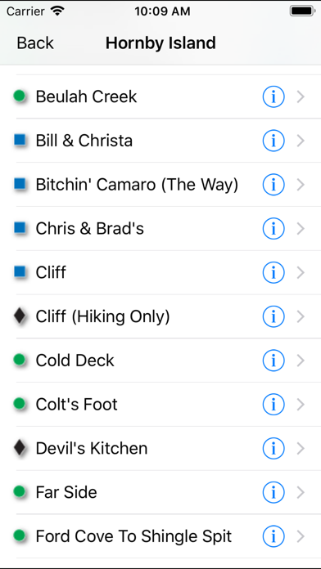This screenshot has height=569, width=321.
Task: Open info for Beulah Creek trail
Action: click(274, 97)
